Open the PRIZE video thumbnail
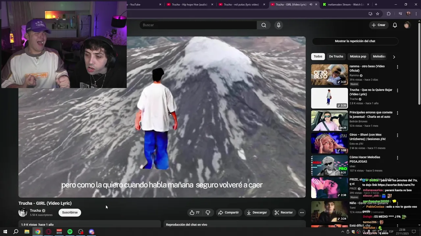The height and width of the screenshot is (236, 421). pyautogui.click(x=329, y=188)
